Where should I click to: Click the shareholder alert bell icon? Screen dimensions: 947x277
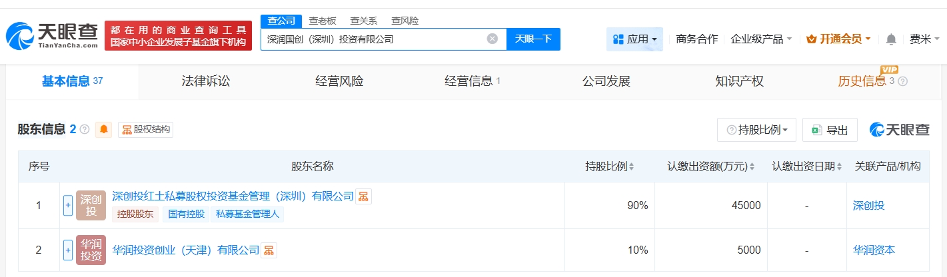tap(104, 130)
